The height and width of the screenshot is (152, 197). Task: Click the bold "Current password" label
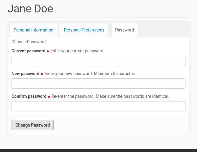coord(28,51)
